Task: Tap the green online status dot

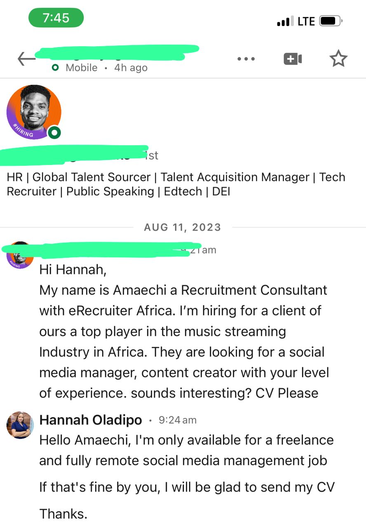Action: (54, 133)
